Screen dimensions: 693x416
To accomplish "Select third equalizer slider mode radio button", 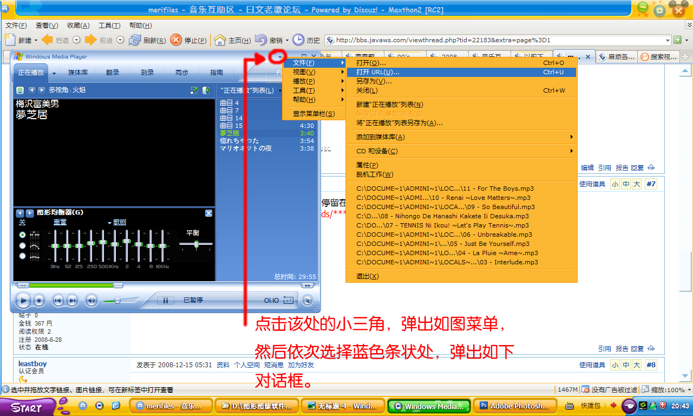I will (x=22, y=256).
